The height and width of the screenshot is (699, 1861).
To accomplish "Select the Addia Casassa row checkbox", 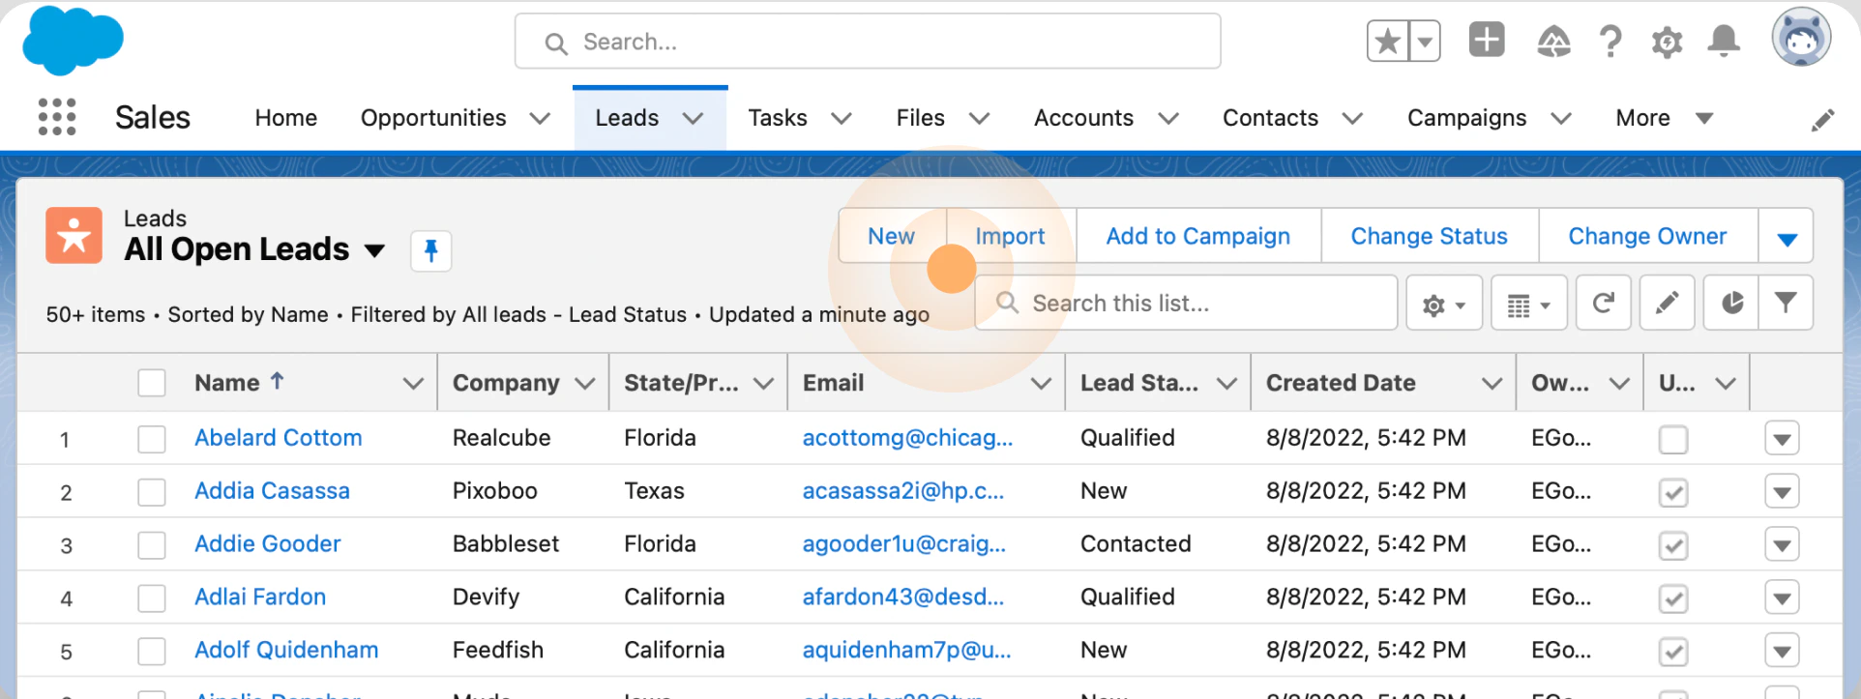I will click(x=152, y=492).
